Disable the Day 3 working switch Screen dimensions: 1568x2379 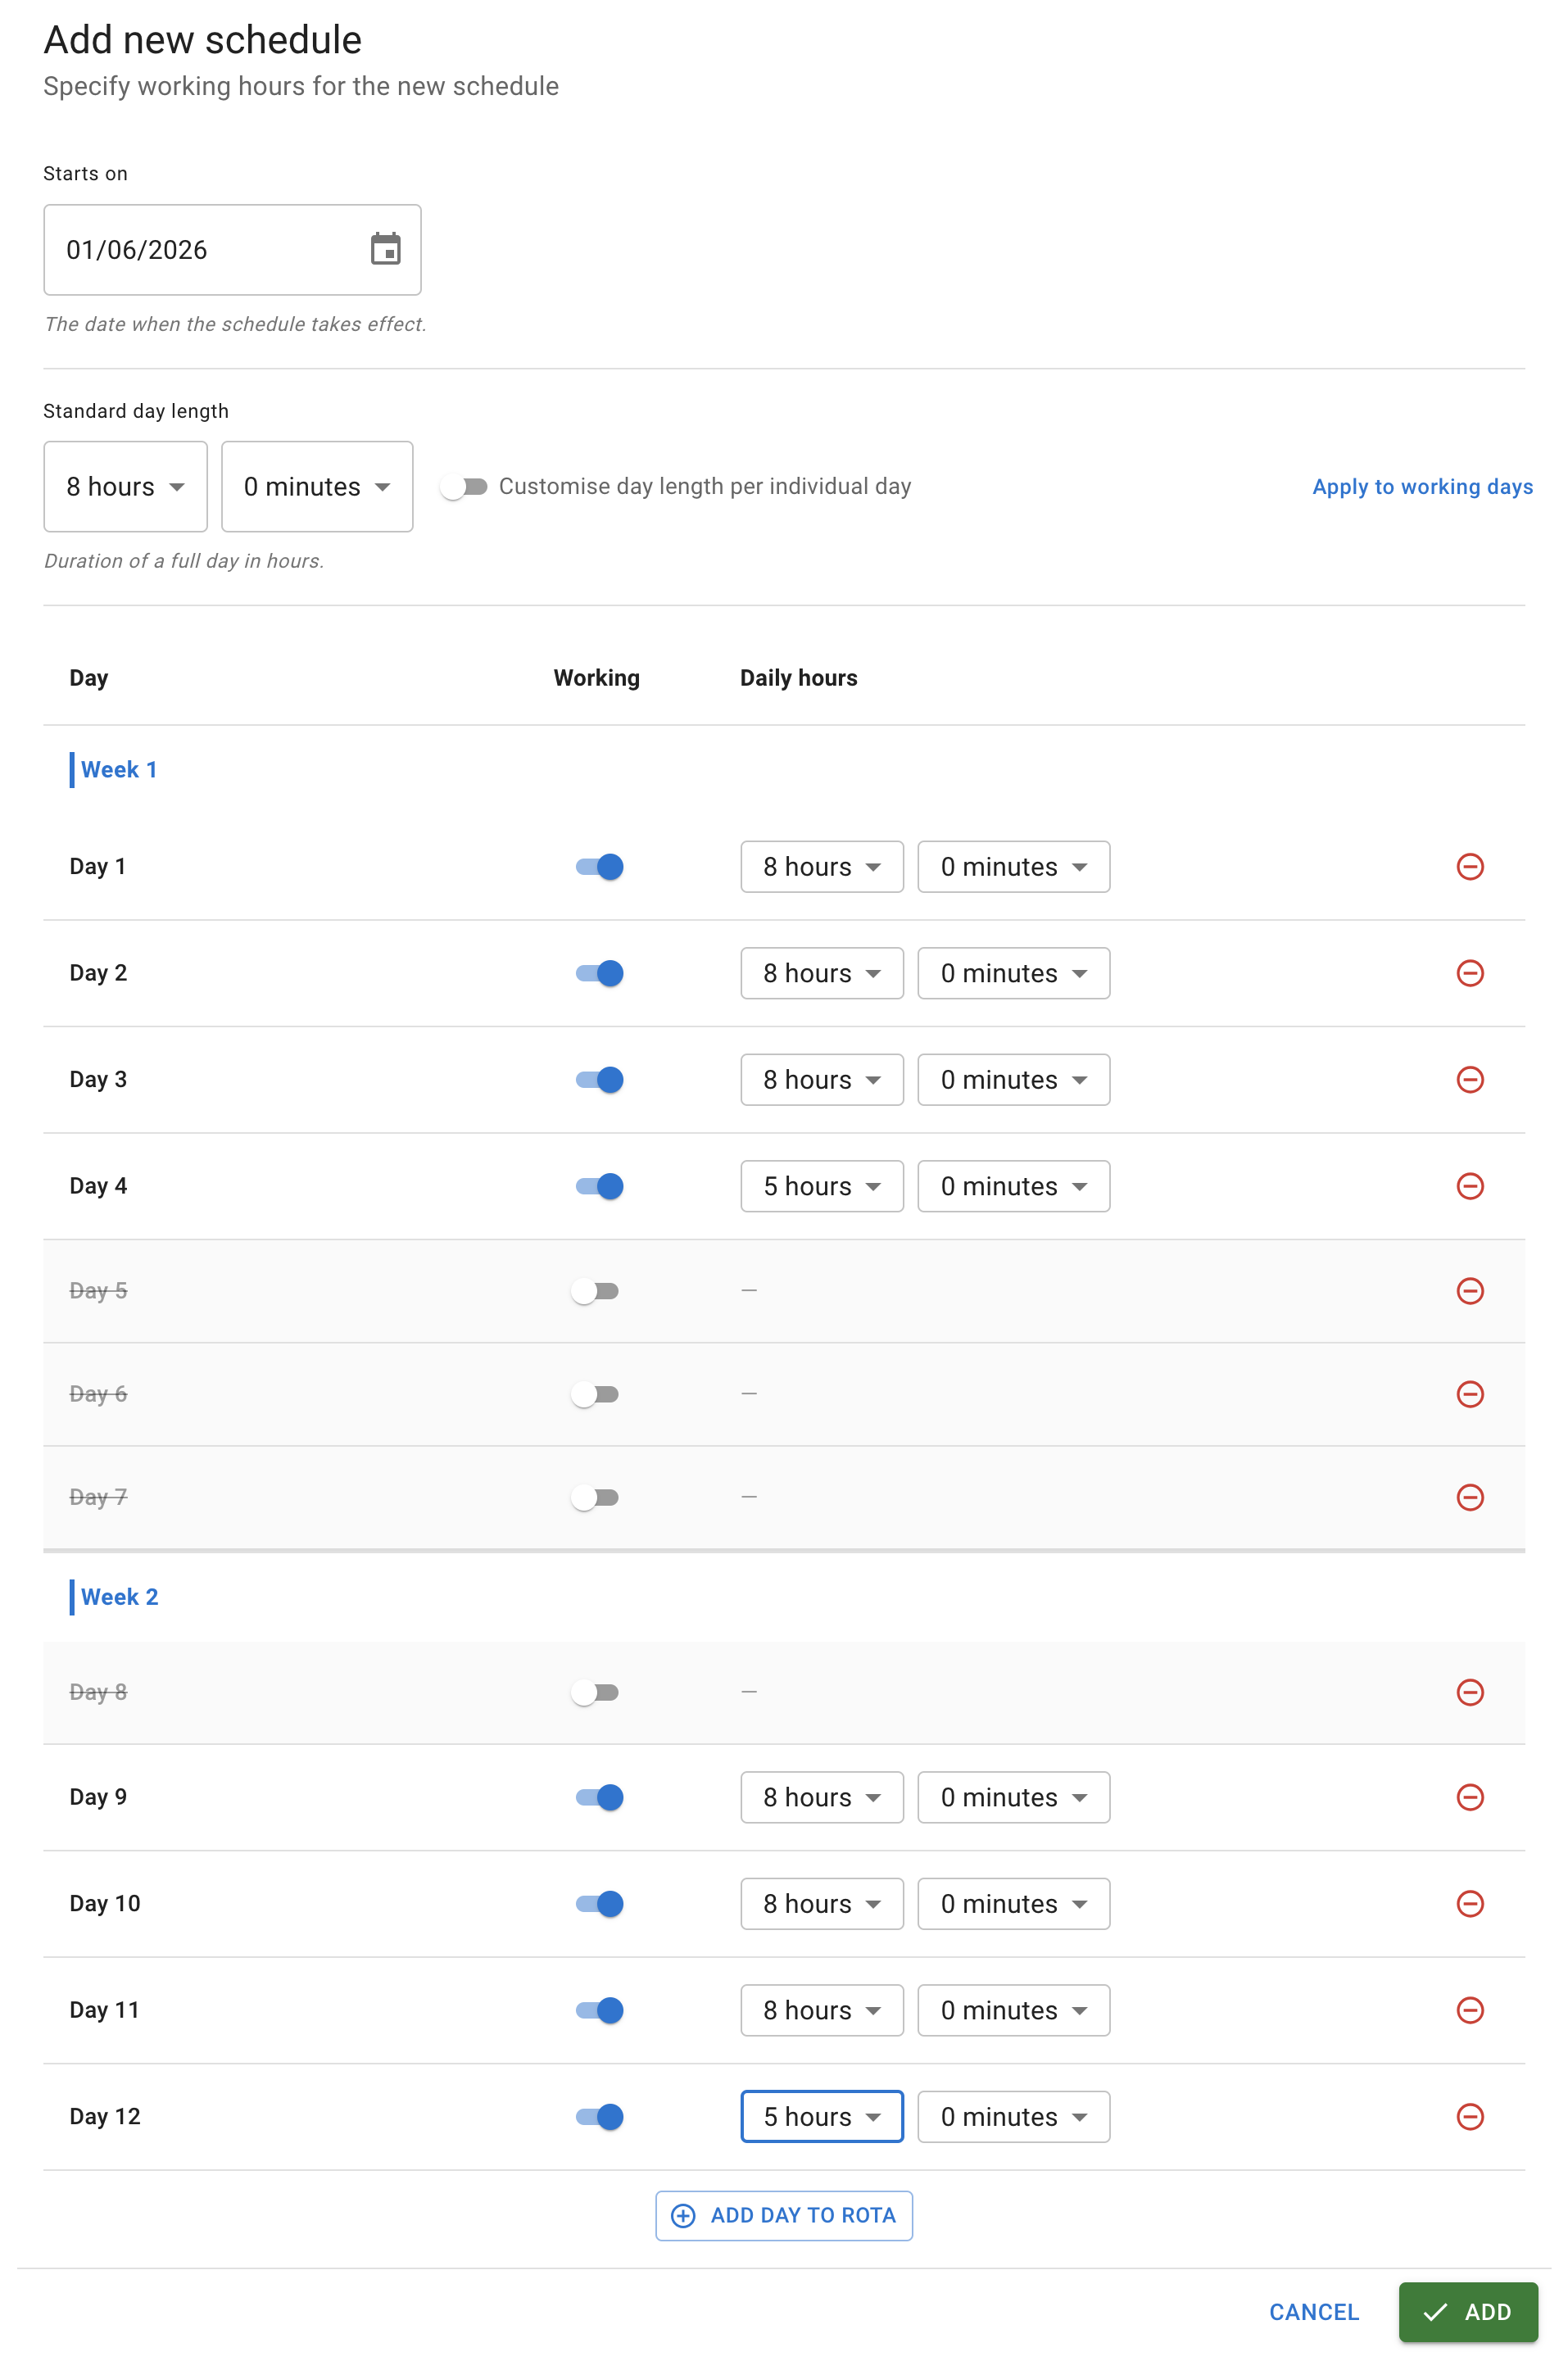click(599, 1079)
